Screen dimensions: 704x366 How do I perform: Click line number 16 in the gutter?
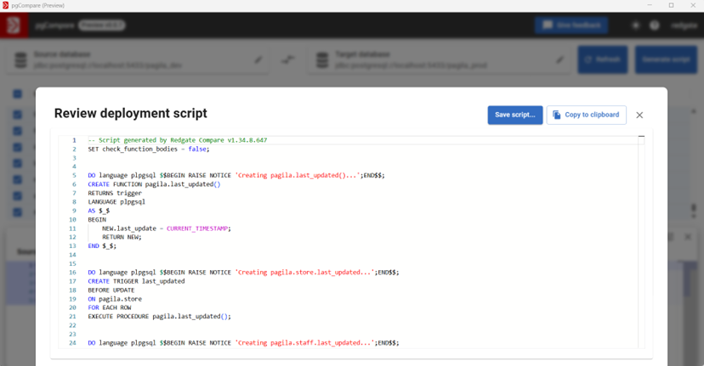pos(73,273)
